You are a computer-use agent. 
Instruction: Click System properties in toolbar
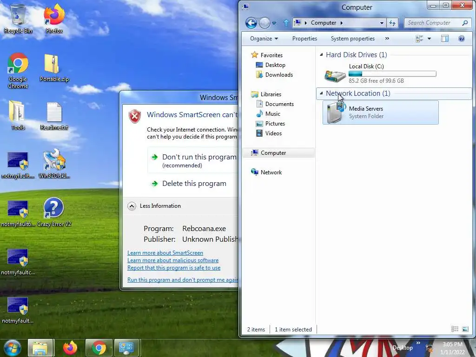[353, 39]
